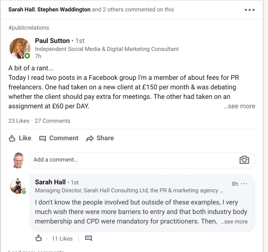This screenshot has width=268, height=252.
Task: Like Sarah Hall's comment thumbs-up icon
Action: click(38, 238)
